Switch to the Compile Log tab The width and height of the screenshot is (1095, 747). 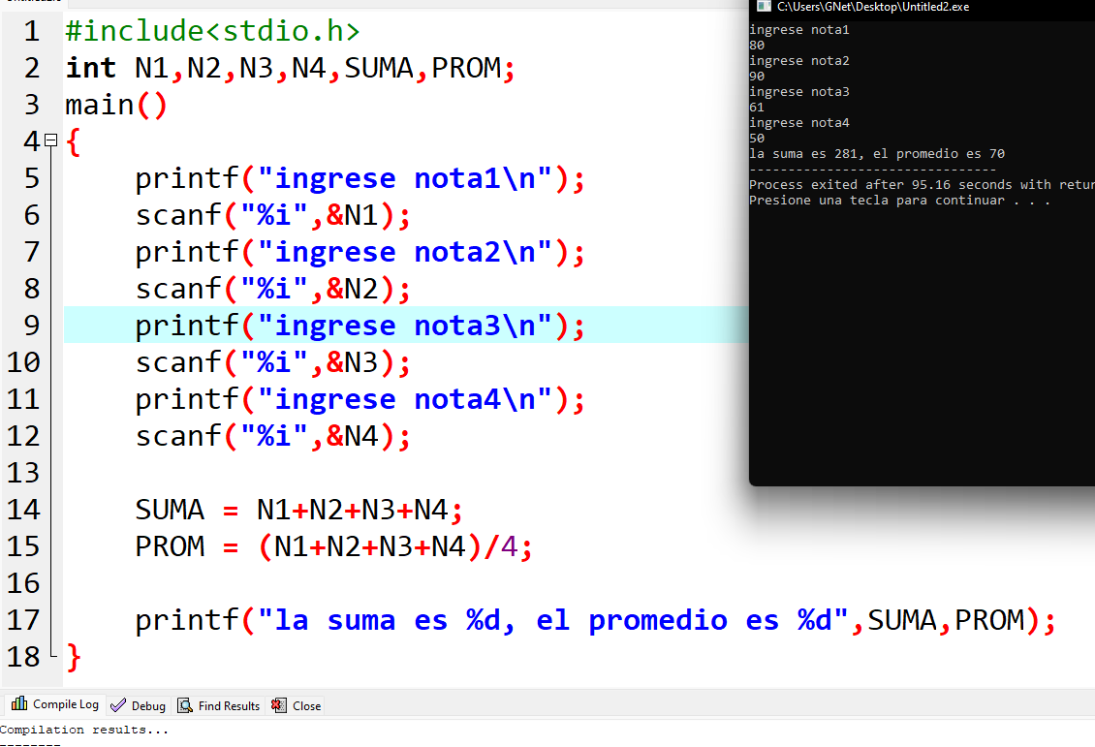point(55,705)
